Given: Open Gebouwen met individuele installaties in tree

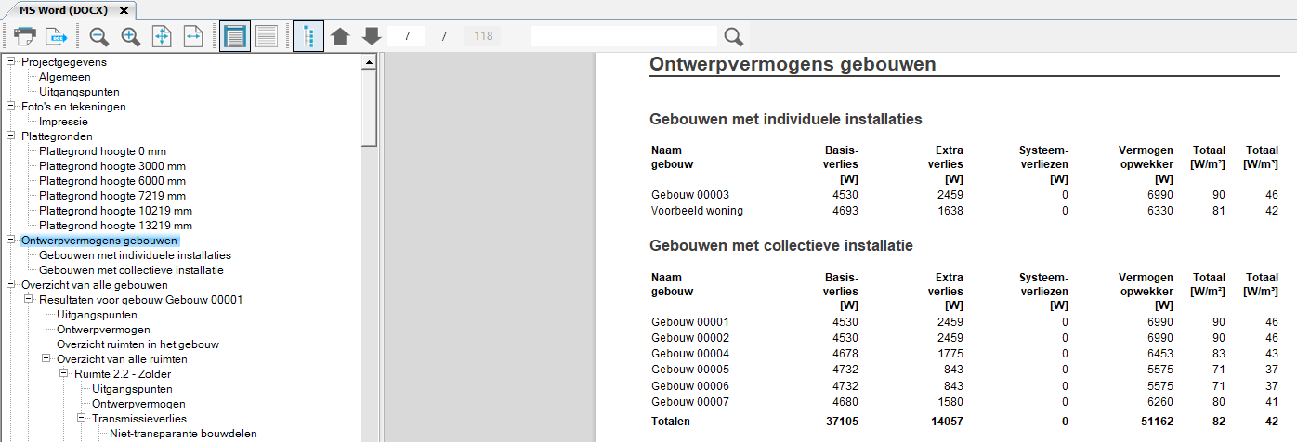Looking at the screenshot, I should (x=135, y=255).
